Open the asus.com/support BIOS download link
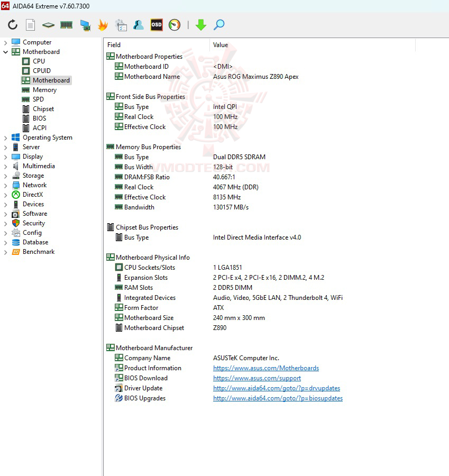This screenshot has width=449, height=476. (x=257, y=378)
